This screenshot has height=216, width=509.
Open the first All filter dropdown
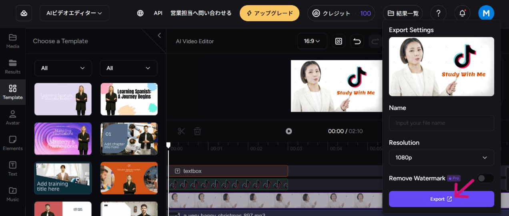(x=63, y=68)
